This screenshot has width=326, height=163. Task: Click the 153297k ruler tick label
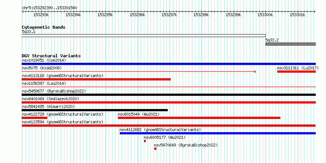click(x=169, y=15)
